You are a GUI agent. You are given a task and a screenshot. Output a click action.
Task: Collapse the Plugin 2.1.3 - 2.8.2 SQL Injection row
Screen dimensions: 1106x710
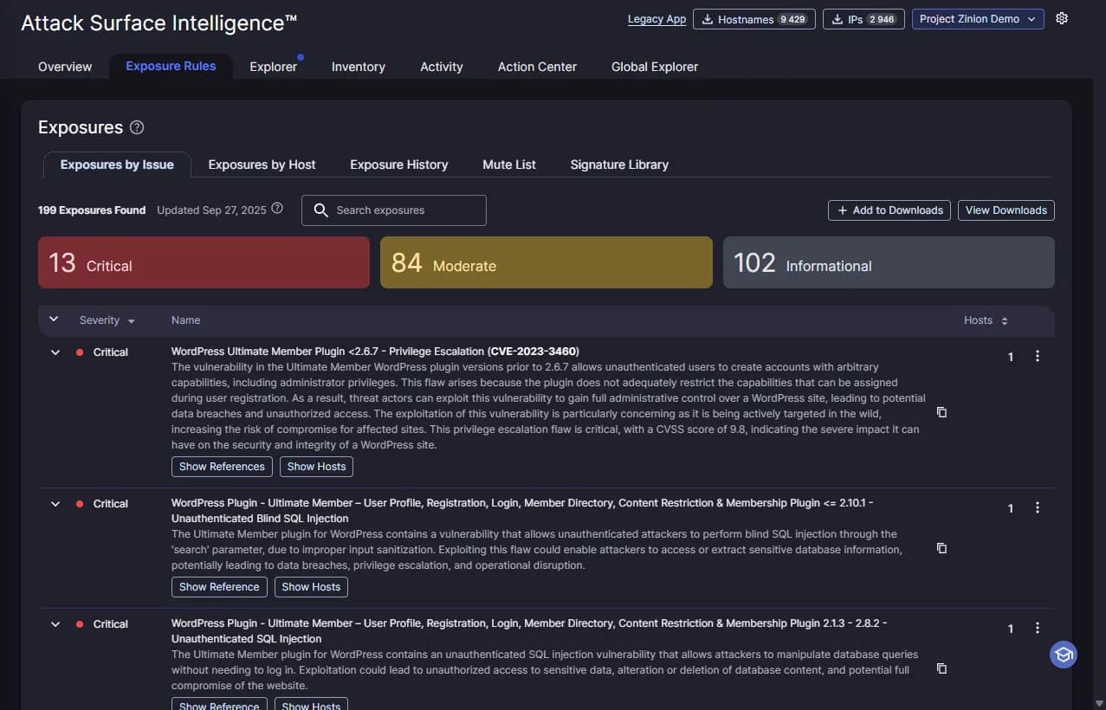55,624
